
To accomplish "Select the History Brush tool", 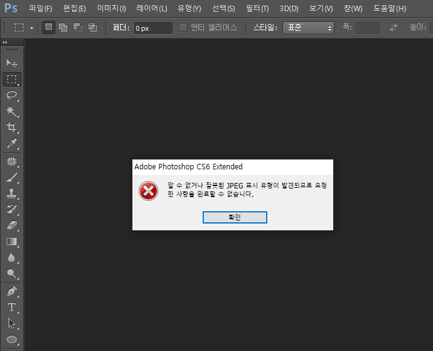I will (x=12, y=209).
